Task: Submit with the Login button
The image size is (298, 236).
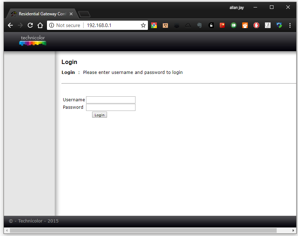Action: click(100, 115)
